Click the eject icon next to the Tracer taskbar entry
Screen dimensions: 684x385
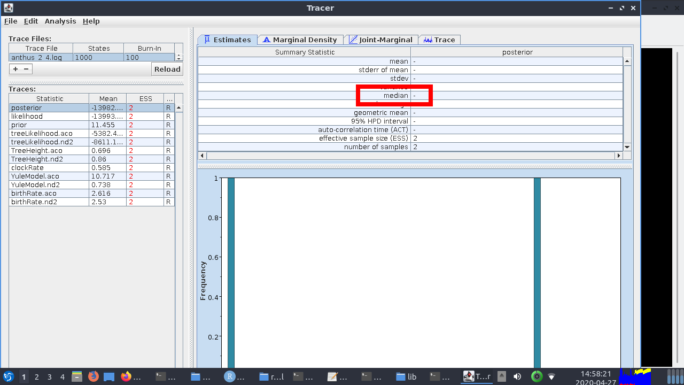[x=501, y=376]
